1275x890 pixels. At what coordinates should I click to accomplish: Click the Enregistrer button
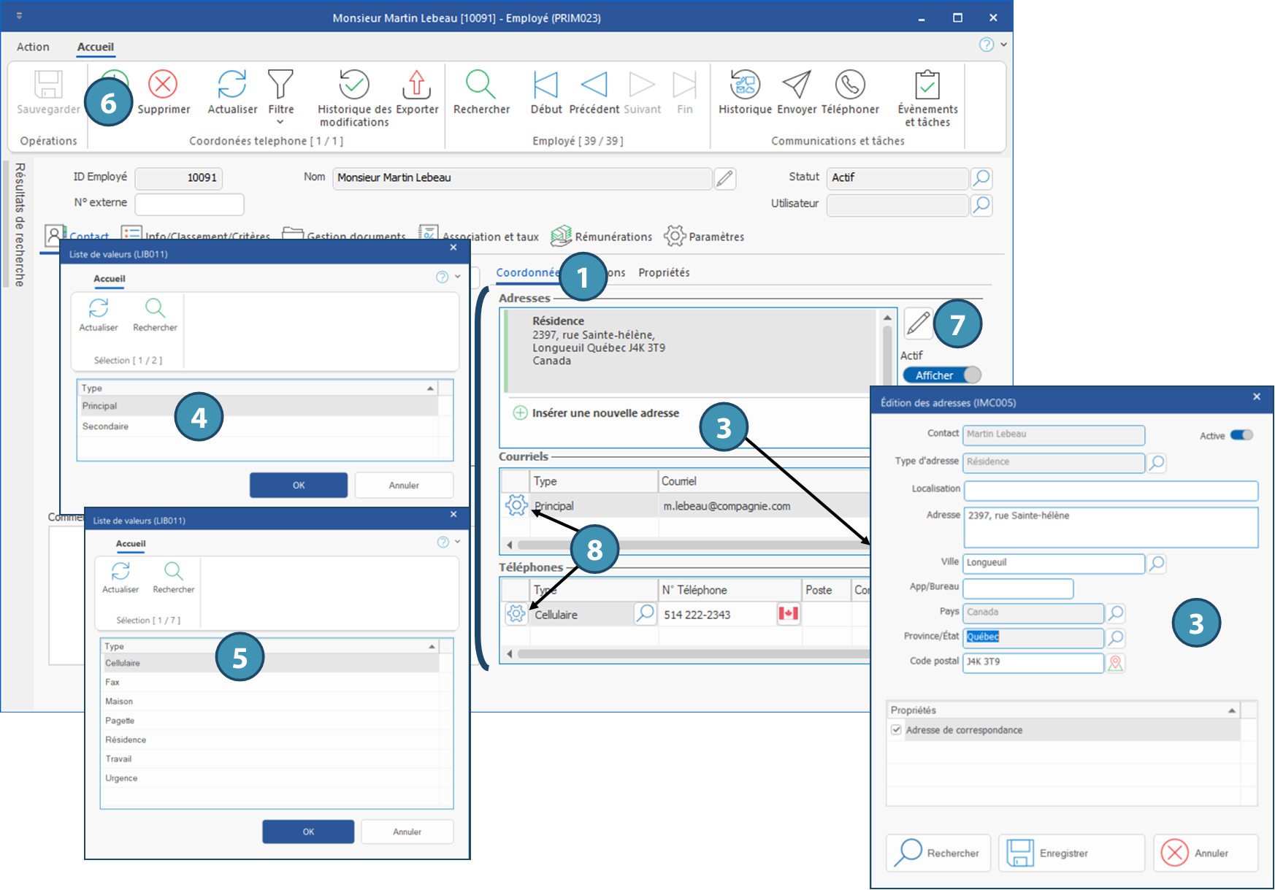1071,853
